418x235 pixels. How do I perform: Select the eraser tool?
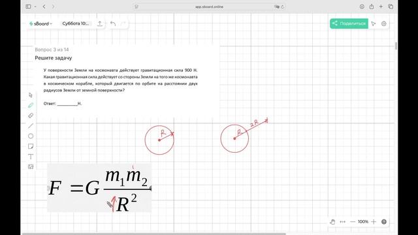pos(31,116)
